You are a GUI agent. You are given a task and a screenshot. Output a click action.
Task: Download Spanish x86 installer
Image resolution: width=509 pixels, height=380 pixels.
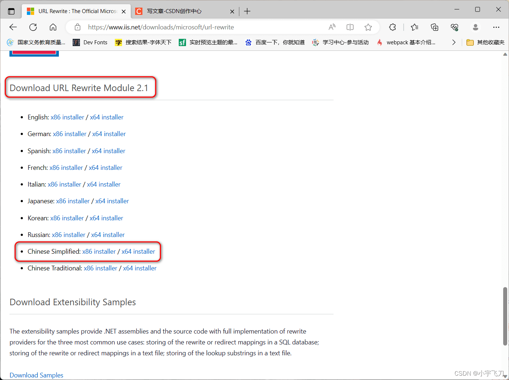pyautogui.click(x=69, y=151)
